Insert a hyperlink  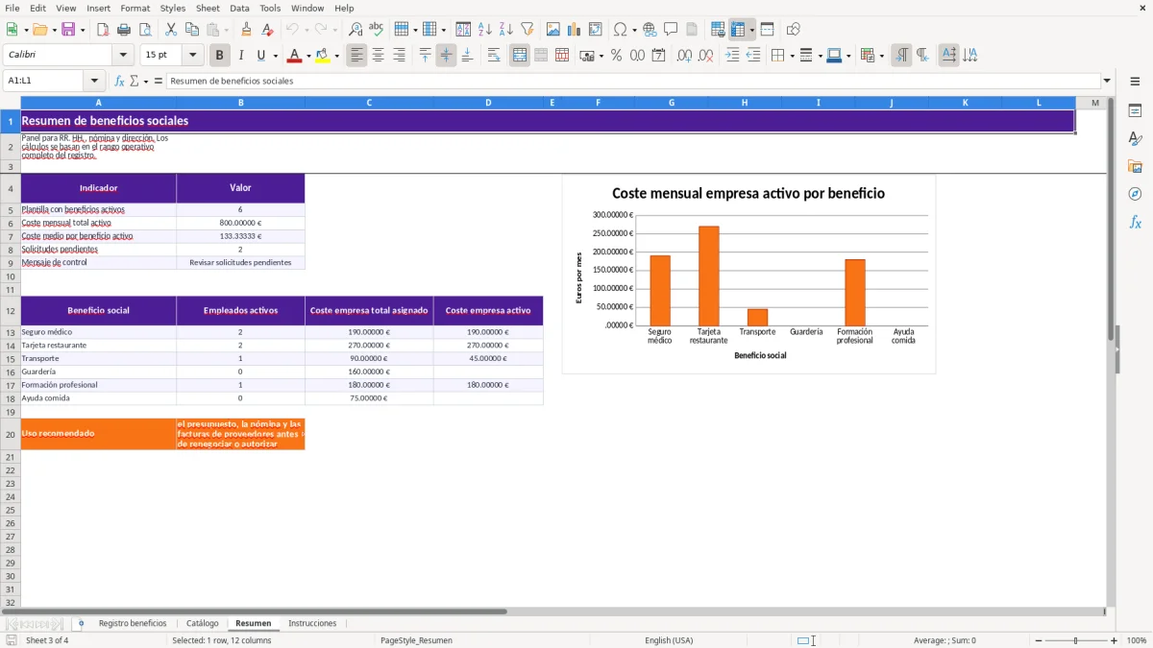tap(650, 30)
